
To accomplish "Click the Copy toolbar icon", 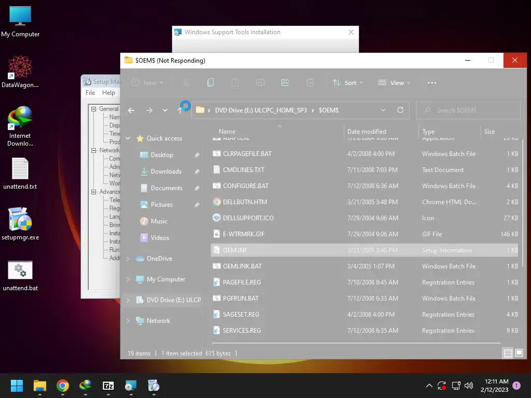I will pos(211,82).
